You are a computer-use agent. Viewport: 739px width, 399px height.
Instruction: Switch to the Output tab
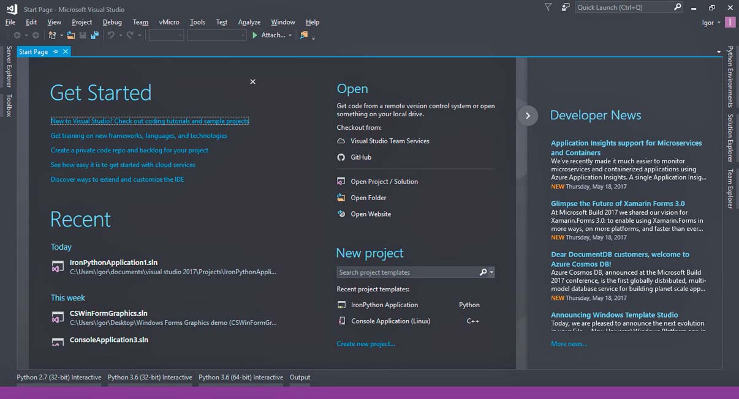tap(300, 378)
